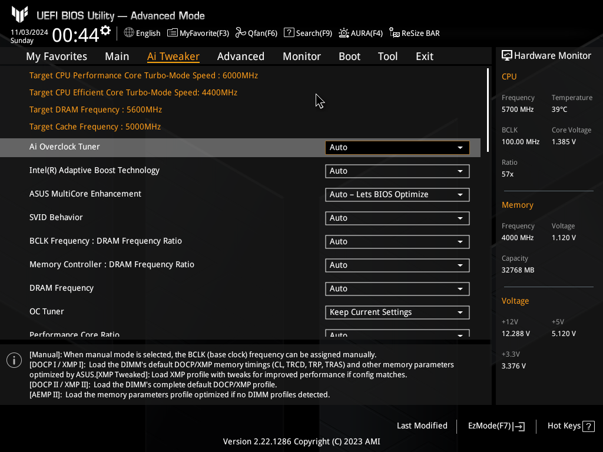603x452 pixels.
Task: Open DRAM Frequency dropdown
Action: (x=397, y=288)
